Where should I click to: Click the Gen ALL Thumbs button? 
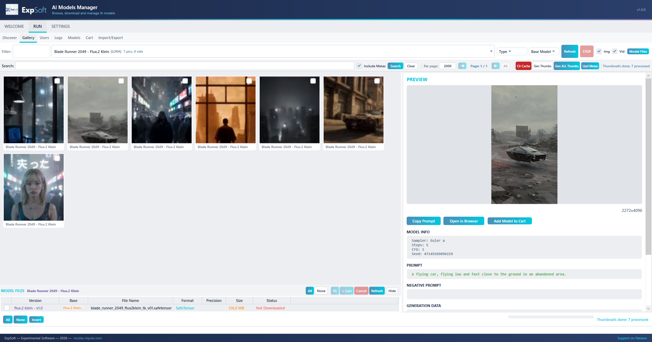pos(567,66)
